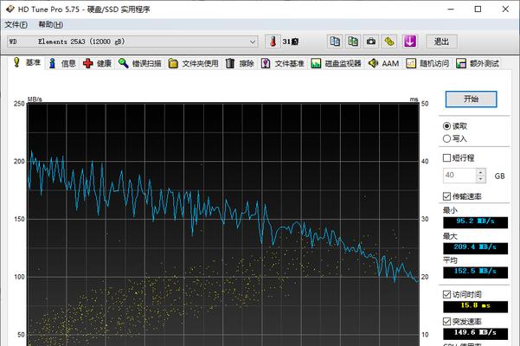Switch to the 信息 info tab
The image size is (520, 346).
click(62, 63)
